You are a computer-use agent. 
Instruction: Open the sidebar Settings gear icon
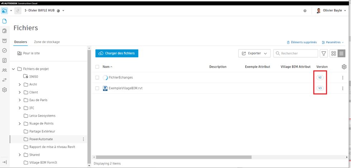4,90
